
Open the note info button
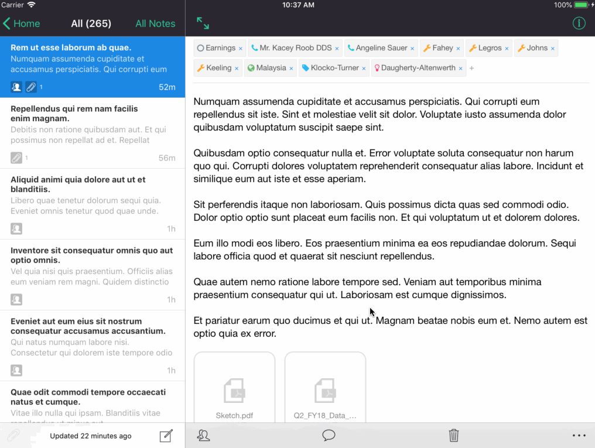click(x=579, y=23)
